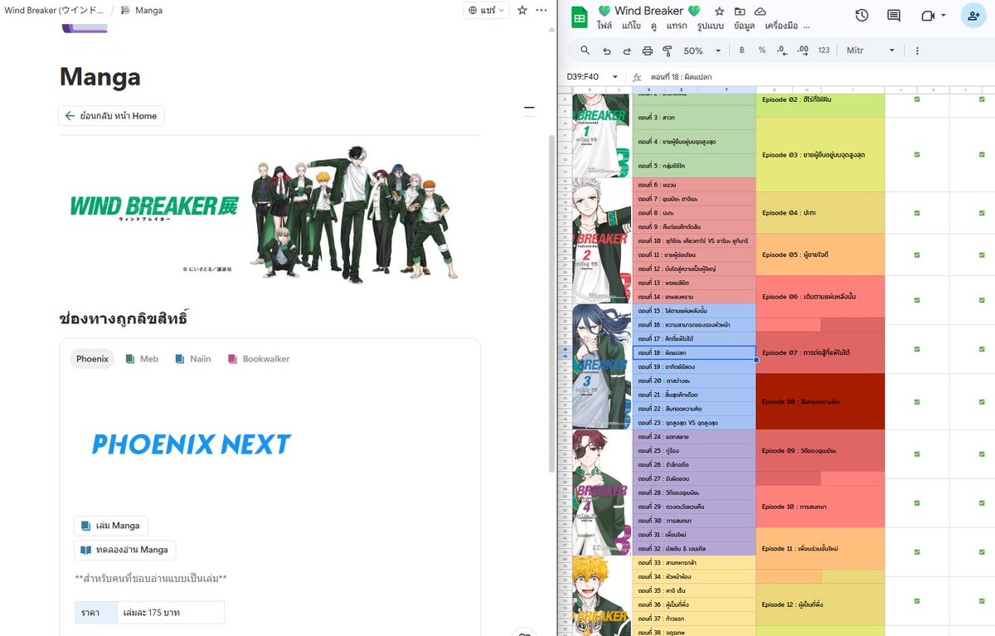Click เล่ม Manga button
This screenshot has height=636, width=995.
pos(111,526)
